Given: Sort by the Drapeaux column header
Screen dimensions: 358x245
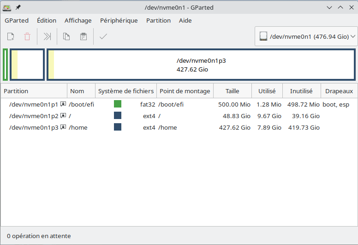Looking at the screenshot, I should click(339, 91).
